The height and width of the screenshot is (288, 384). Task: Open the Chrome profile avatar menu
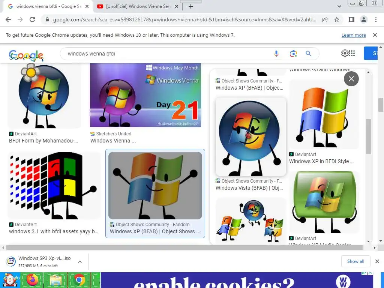pyautogui.click(x=364, y=19)
